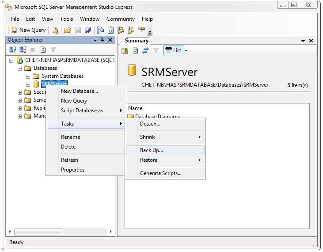Image resolution: width=323 pixels, height=252 pixels.
Task: Click Refresh icon in Object Explorer toolbar
Action: pos(43,50)
